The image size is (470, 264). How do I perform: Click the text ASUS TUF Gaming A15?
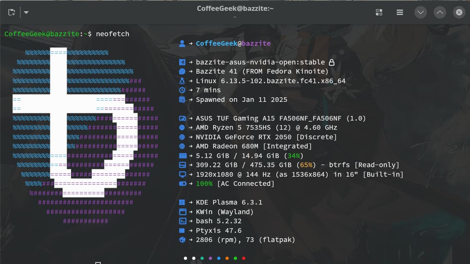tap(235, 118)
